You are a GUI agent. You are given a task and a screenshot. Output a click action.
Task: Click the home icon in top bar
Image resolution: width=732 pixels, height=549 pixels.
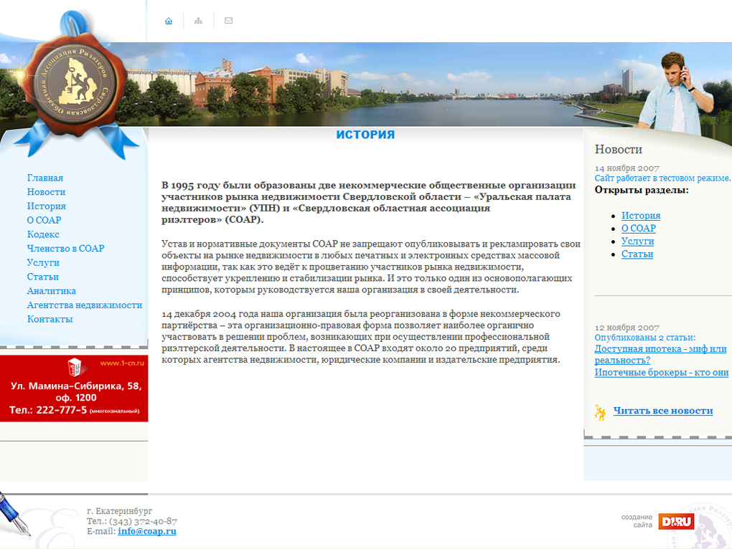169,21
